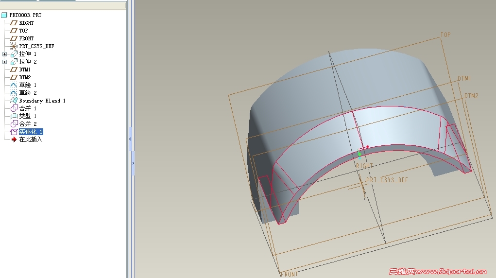Screen dimensions: 496x278
Task: Expand the 拉伸 1 feature node
Action: [x=4, y=54]
